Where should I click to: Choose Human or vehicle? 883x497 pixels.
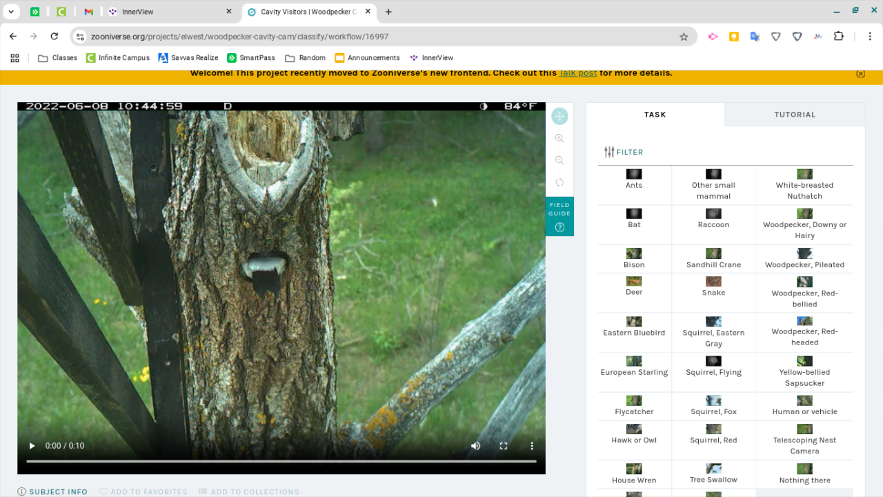click(x=804, y=406)
